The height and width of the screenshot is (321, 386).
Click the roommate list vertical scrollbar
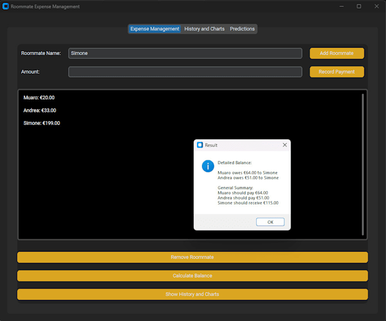[x=363, y=164]
